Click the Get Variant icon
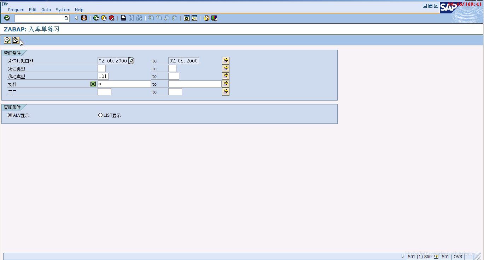Screen dimensions: 484x260 click(x=16, y=40)
